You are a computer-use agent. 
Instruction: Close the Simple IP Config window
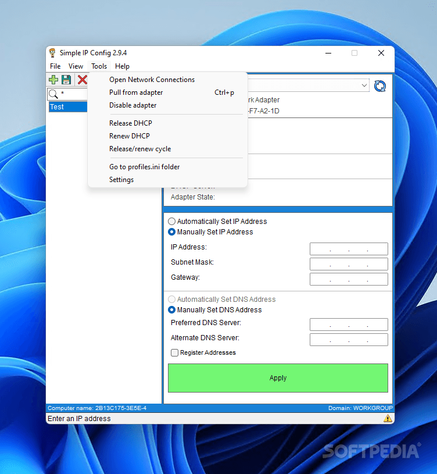(x=381, y=53)
